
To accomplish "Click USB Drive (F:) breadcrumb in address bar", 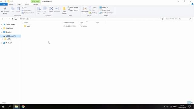I will click(x=24, y=19).
